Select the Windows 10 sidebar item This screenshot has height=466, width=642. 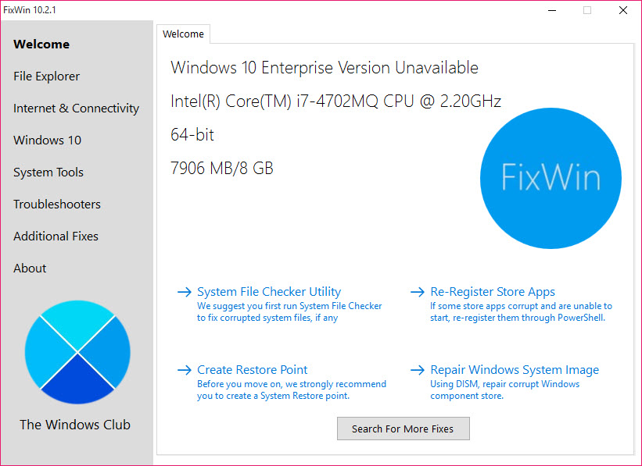point(47,141)
